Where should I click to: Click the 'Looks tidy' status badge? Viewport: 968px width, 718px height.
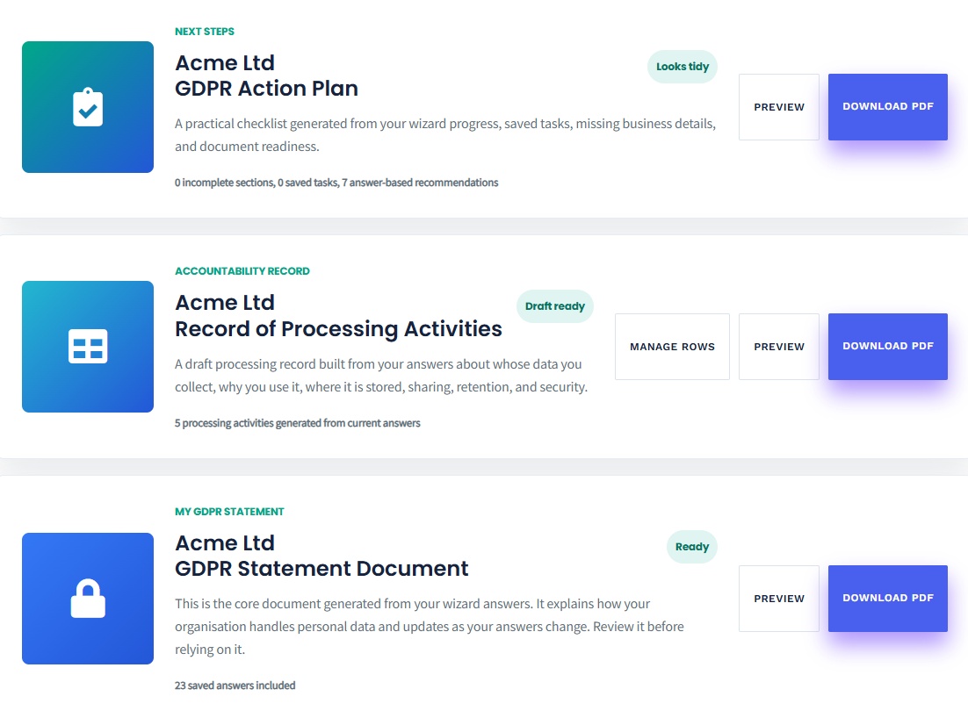coord(683,67)
